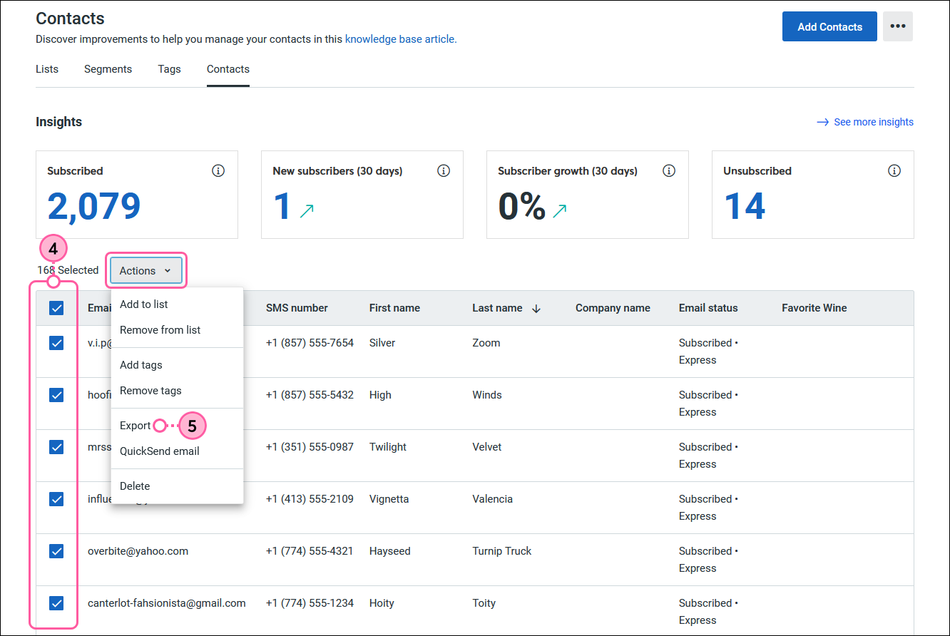
Task: Open the three-dots more options button
Action: 898,26
